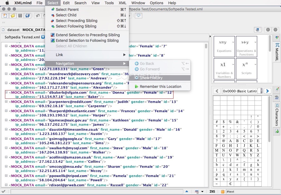Open dropdown arrow beside spell check icon
This screenshot has height=195, width=281.
[x=202, y=192]
